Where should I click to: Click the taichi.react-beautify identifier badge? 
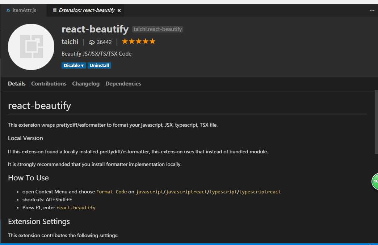(157, 29)
